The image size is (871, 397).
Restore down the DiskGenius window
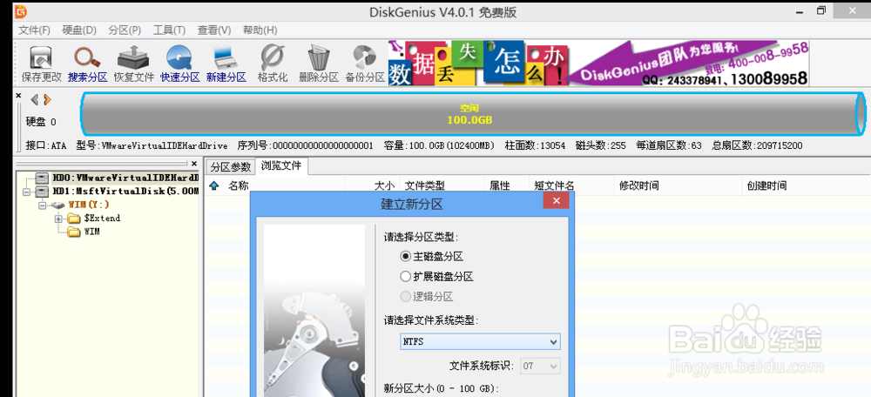(x=821, y=10)
